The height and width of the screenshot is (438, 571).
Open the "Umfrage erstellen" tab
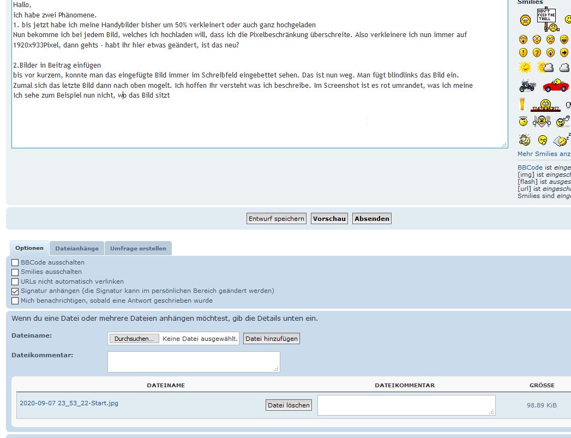[x=138, y=248]
